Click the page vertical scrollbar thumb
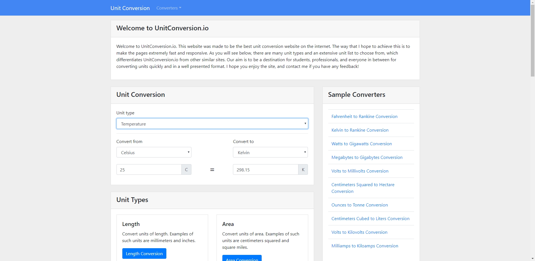535x261 pixels. coord(532,40)
